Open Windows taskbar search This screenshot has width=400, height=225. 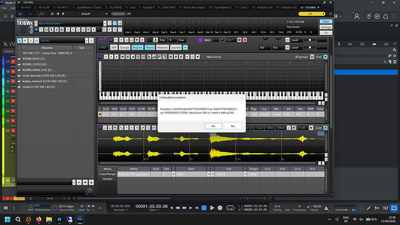click(18, 219)
